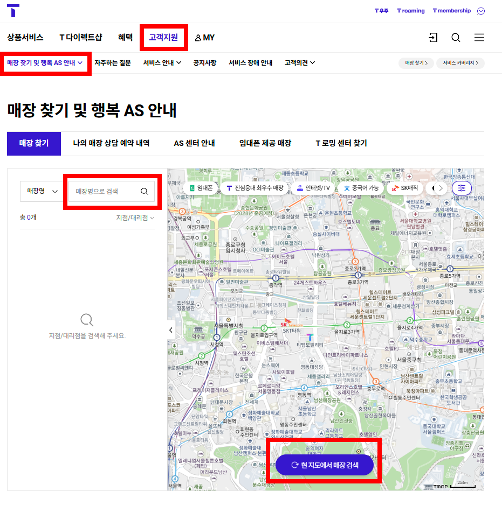Switch to AS 센터 안내 tab

(194, 143)
